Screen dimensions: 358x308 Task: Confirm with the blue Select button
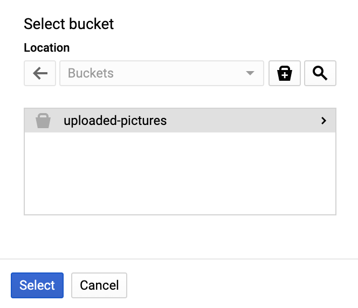pos(37,285)
